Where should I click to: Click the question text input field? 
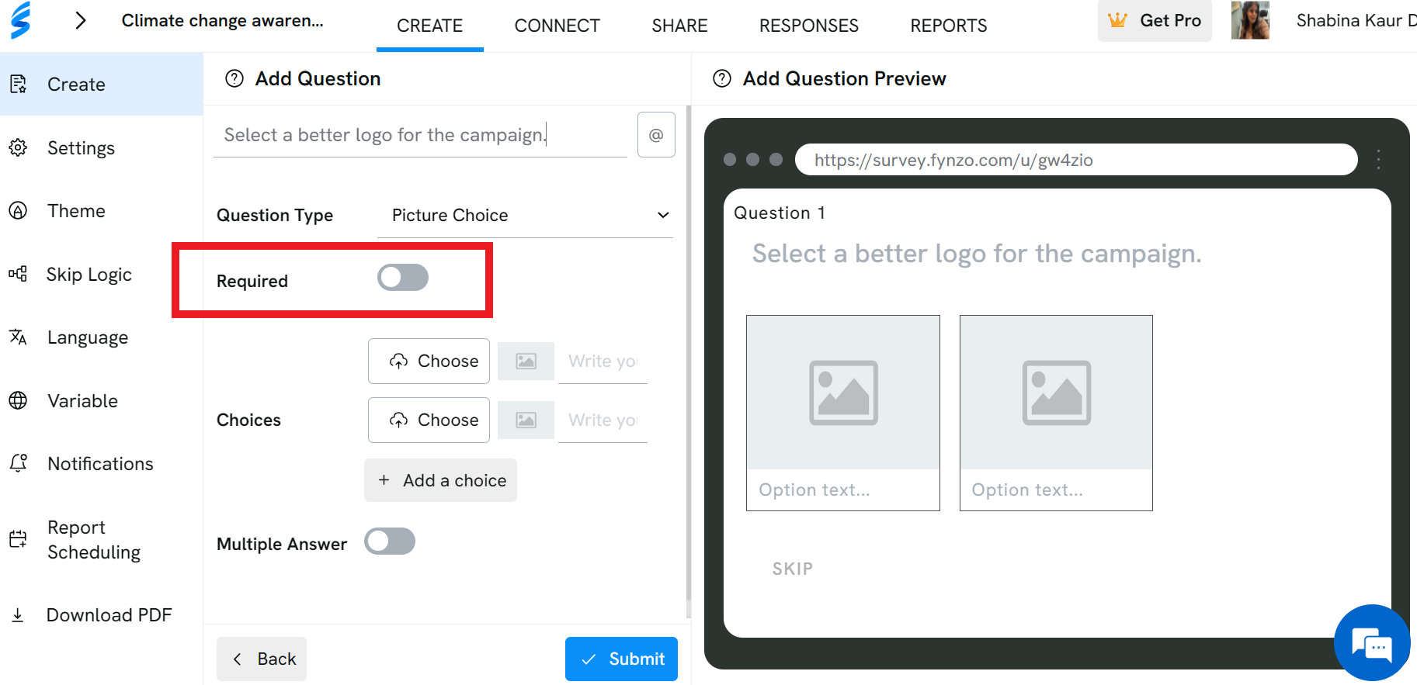[420, 135]
